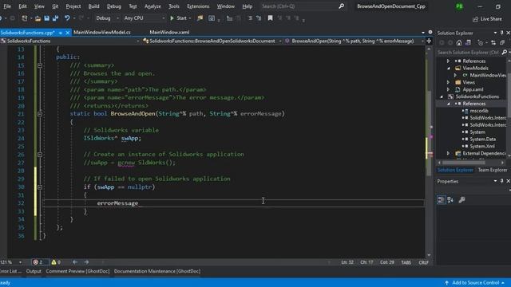
Task: Click the PB account badge
Action: click(x=459, y=6)
